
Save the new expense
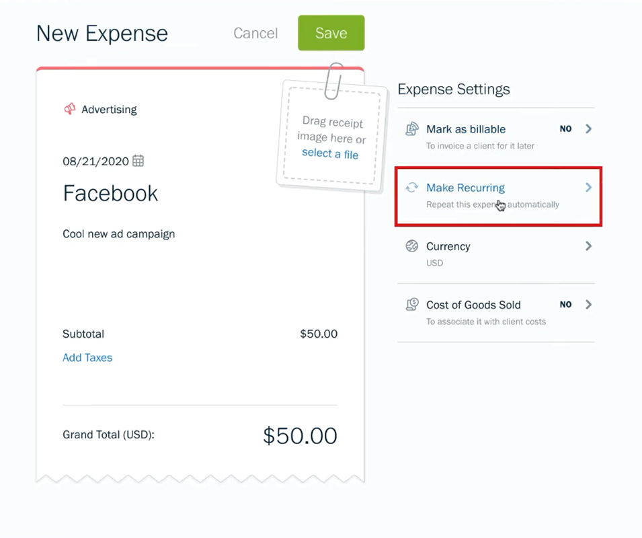pyautogui.click(x=331, y=33)
